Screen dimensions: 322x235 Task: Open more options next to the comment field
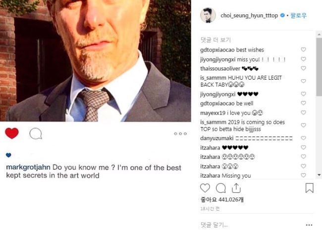click(x=309, y=225)
